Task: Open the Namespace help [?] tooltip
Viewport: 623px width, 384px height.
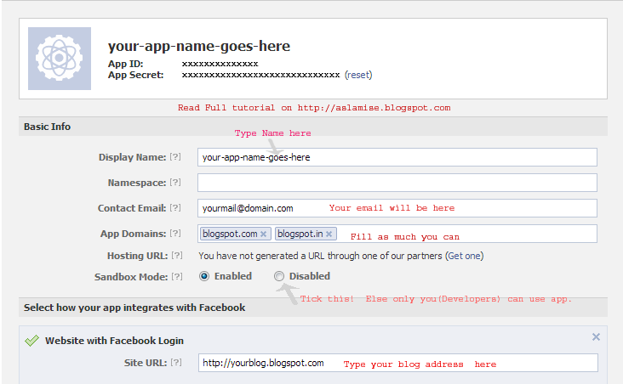Action: click(x=175, y=183)
